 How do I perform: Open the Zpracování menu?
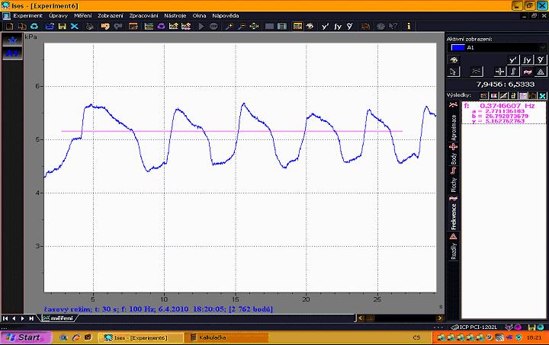(x=143, y=16)
